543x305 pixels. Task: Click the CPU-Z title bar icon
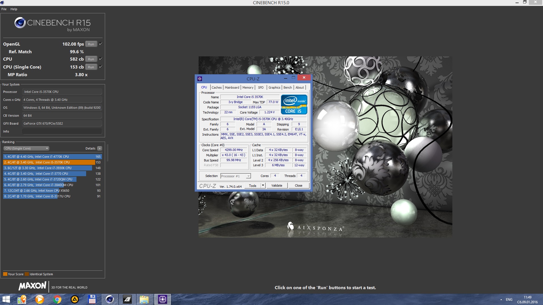tap(200, 79)
